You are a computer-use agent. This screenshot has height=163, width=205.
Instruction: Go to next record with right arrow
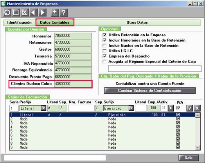tap(43, 12)
